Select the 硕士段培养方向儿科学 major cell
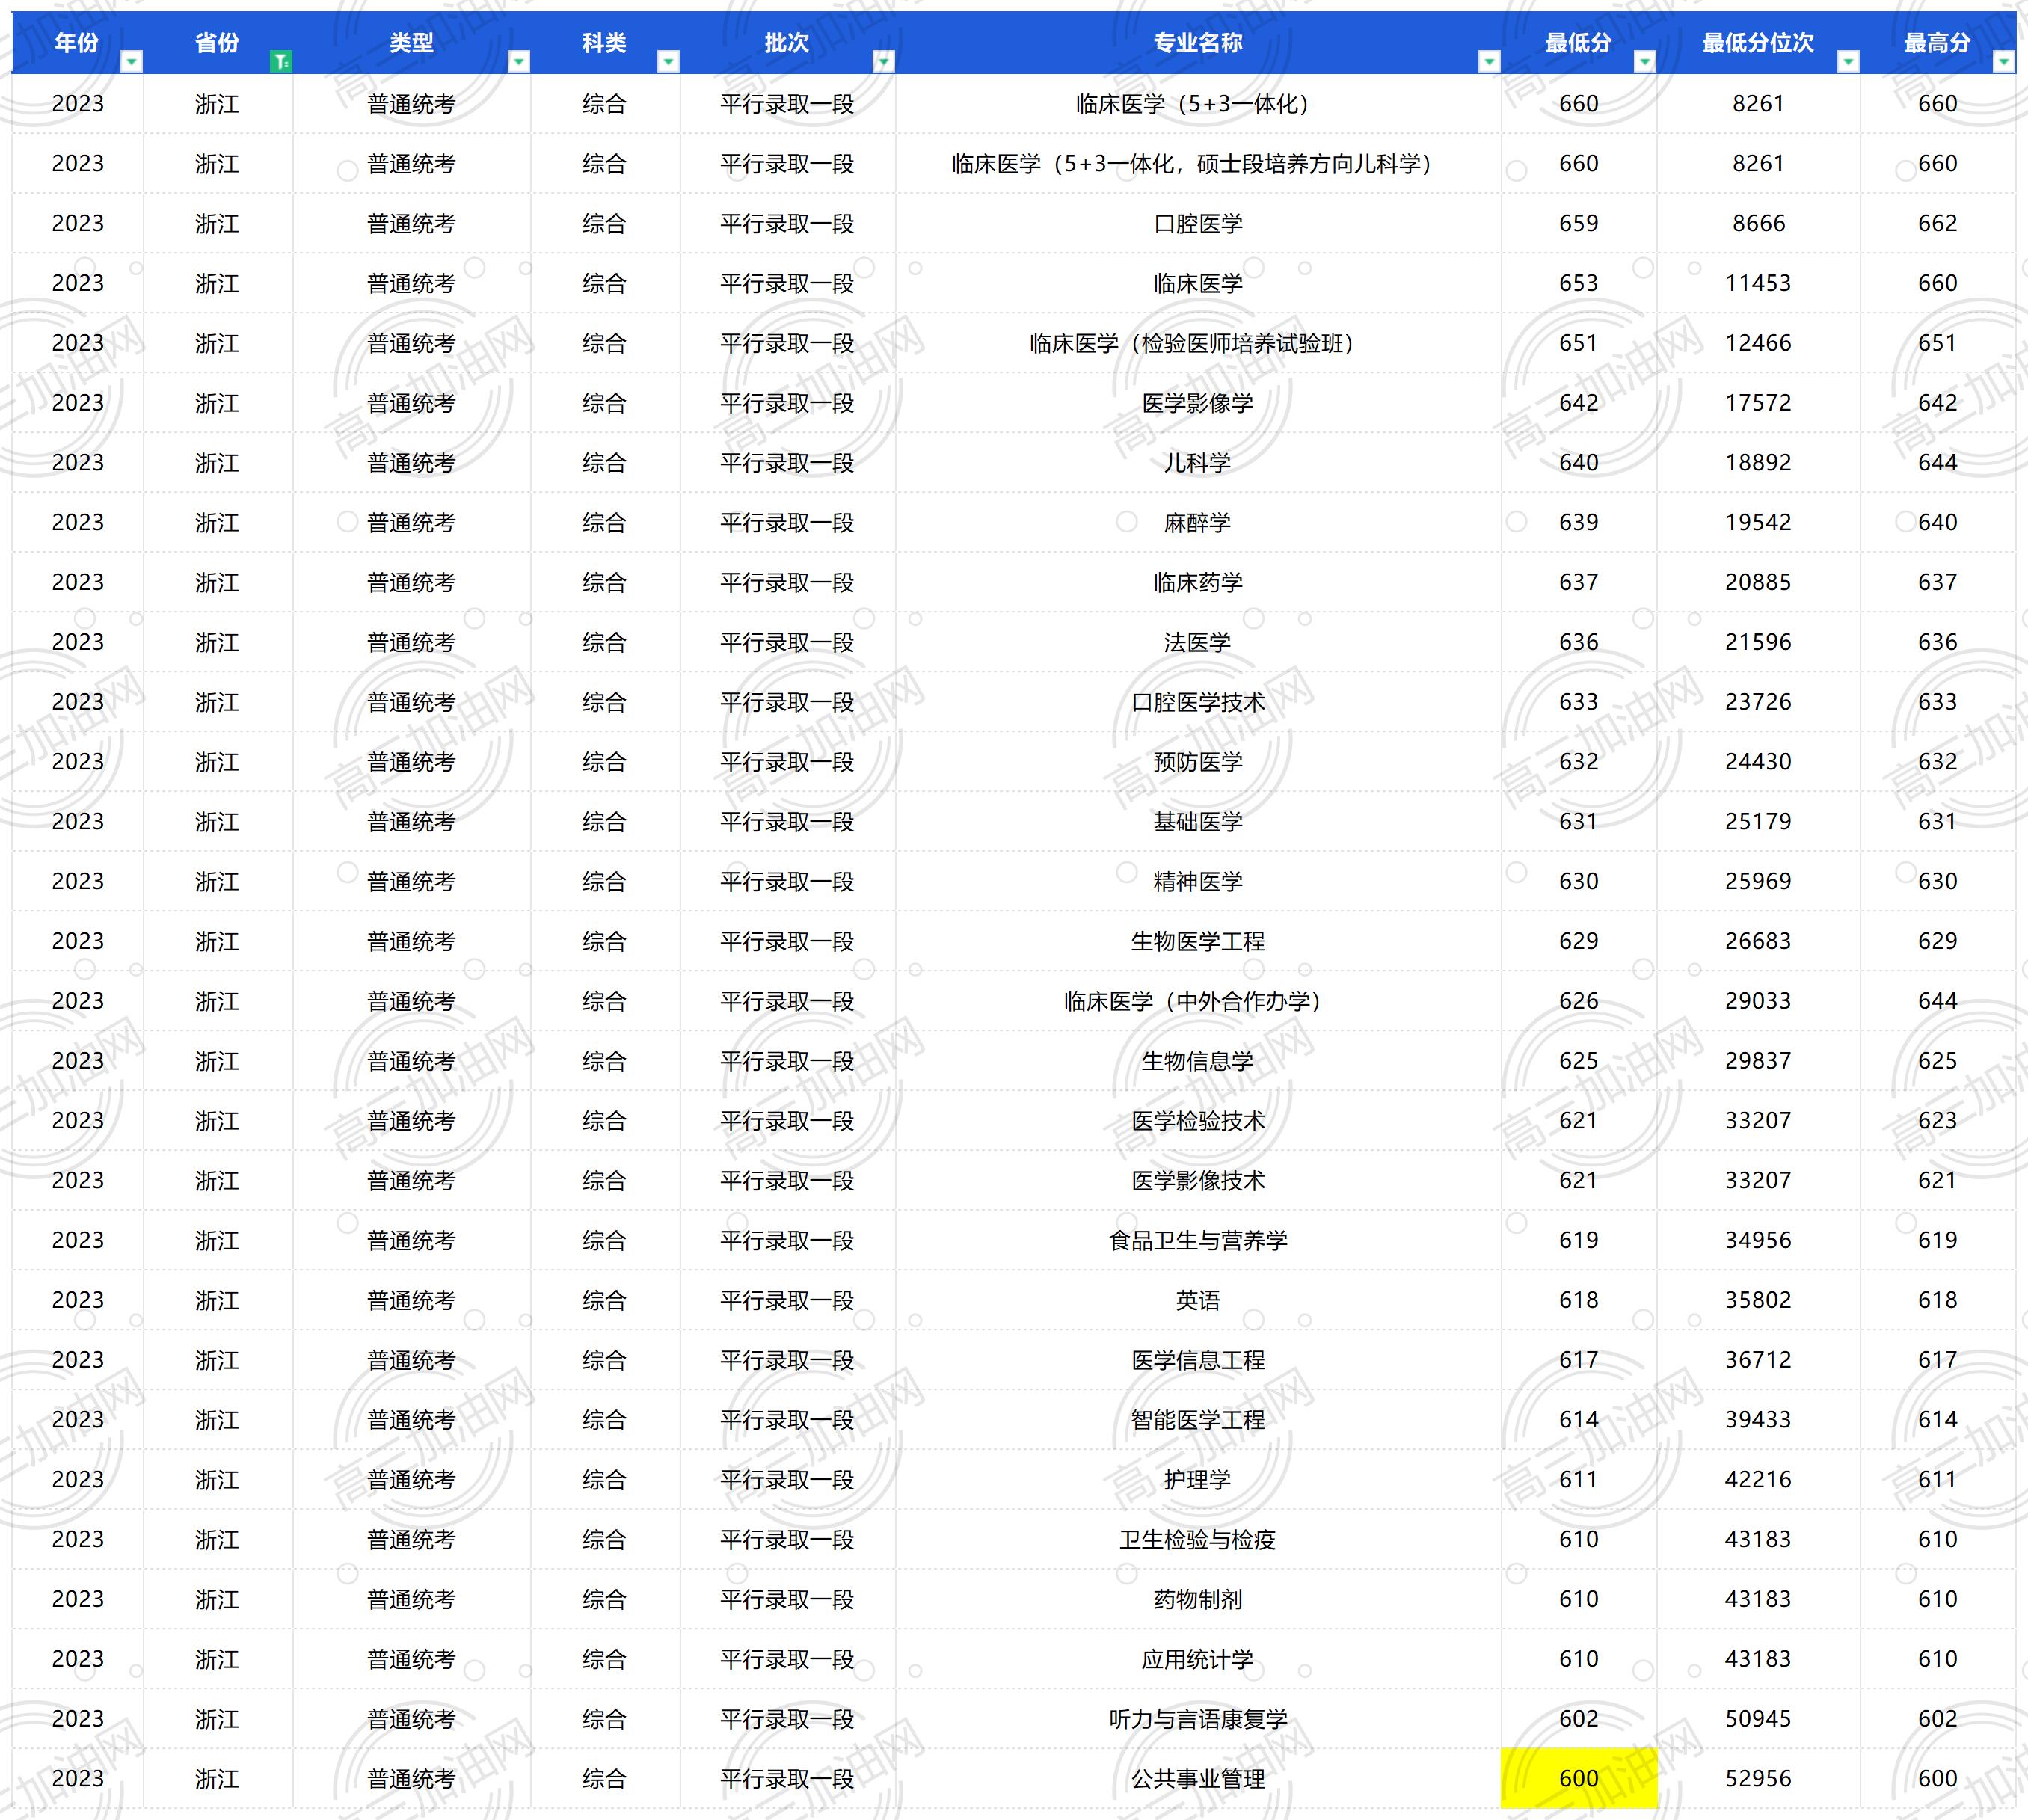 tap(1198, 164)
